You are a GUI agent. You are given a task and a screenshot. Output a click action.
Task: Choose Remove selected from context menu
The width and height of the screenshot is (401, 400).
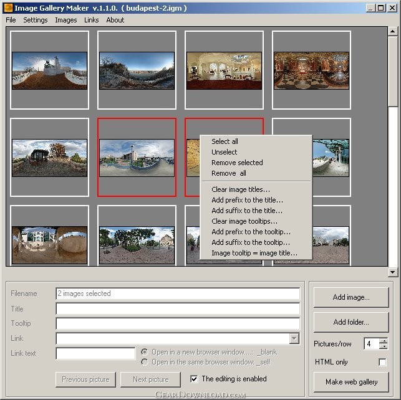[x=237, y=163]
